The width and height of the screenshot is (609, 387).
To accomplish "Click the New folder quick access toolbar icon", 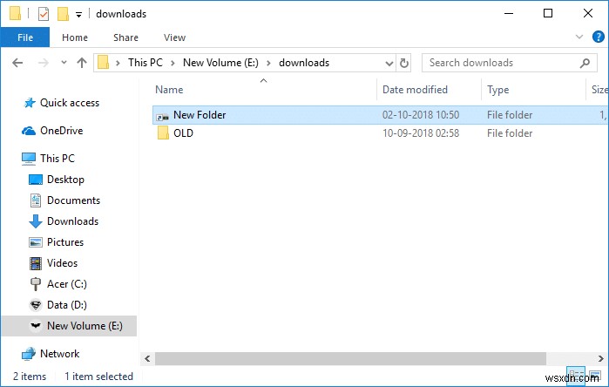I will pyautogui.click(x=63, y=14).
